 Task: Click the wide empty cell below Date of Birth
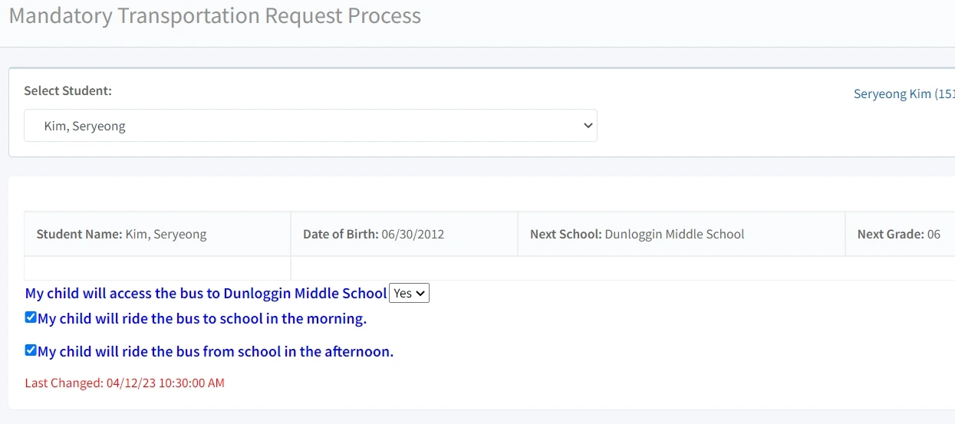[x=623, y=268]
